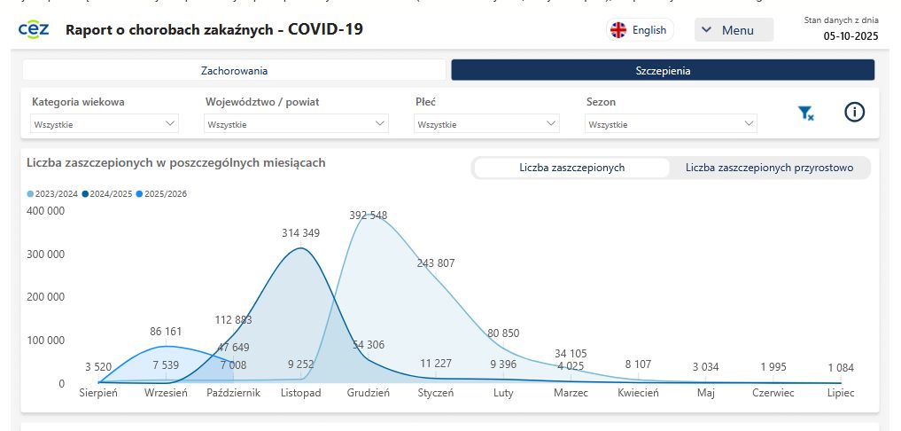
Task: Click the 8 107 data label
Action: tap(639, 364)
